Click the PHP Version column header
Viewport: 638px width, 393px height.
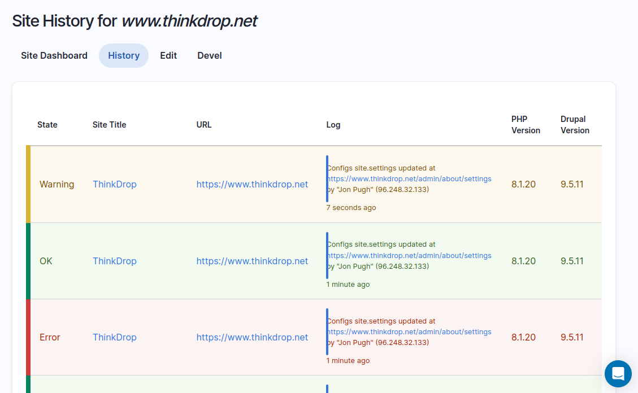point(526,124)
